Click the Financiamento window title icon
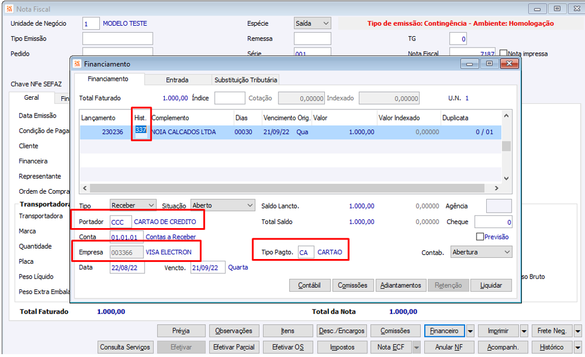Image resolution: width=585 pixels, height=357 pixels. coord(77,64)
